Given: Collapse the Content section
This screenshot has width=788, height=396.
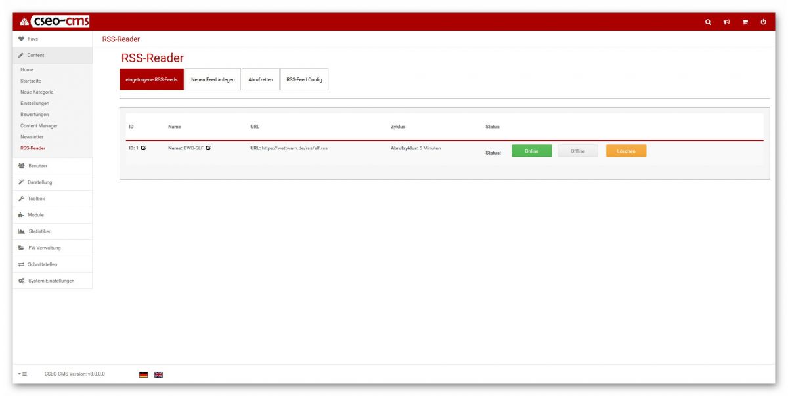Looking at the screenshot, I should (x=53, y=55).
